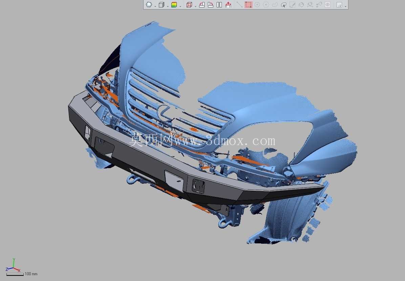Viewport: 405px width, 281px height.
Task: Click the extend-to-similar selection icon
Action: pos(310,5)
